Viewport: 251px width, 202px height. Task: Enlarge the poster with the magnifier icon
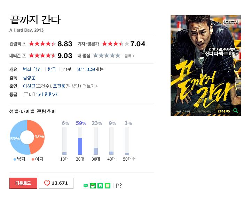click(235, 111)
